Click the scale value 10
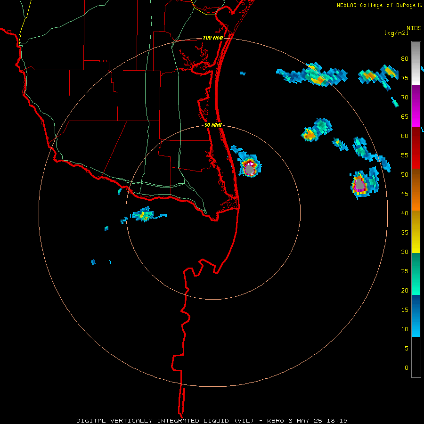 (405, 329)
